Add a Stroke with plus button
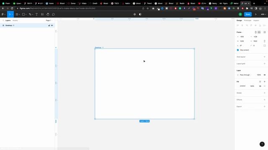 tap(265, 93)
